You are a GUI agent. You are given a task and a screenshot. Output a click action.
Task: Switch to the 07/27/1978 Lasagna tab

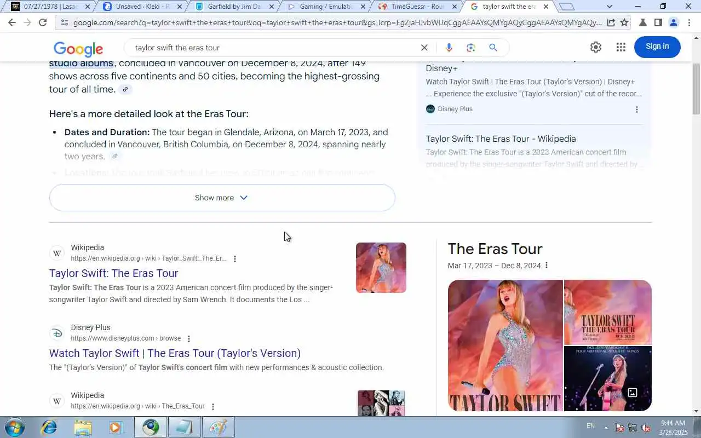tap(45, 7)
